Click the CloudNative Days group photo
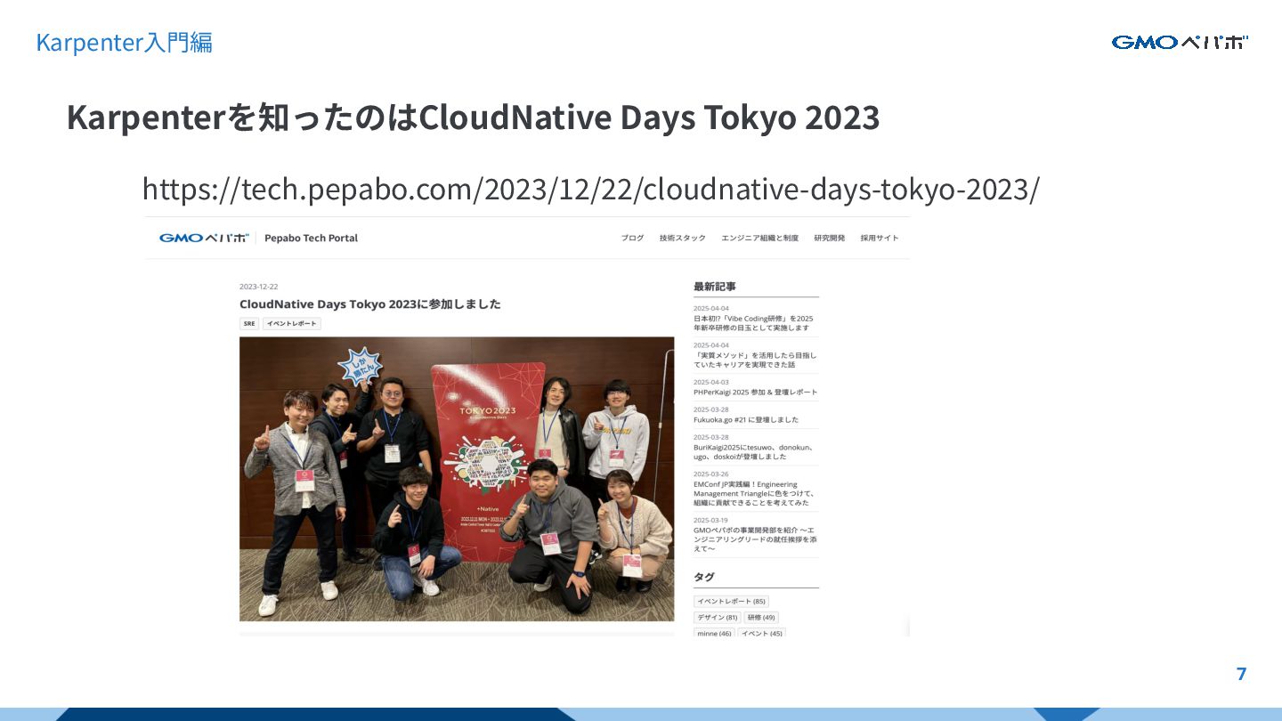This screenshot has height=721, width=1282. (x=457, y=479)
